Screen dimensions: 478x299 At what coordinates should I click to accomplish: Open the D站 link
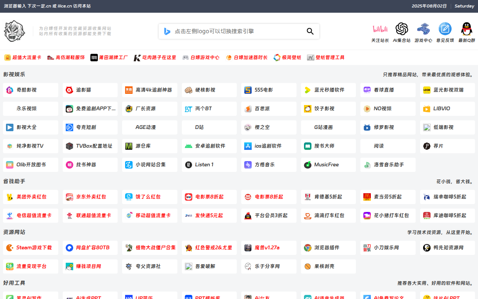[209, 127]
